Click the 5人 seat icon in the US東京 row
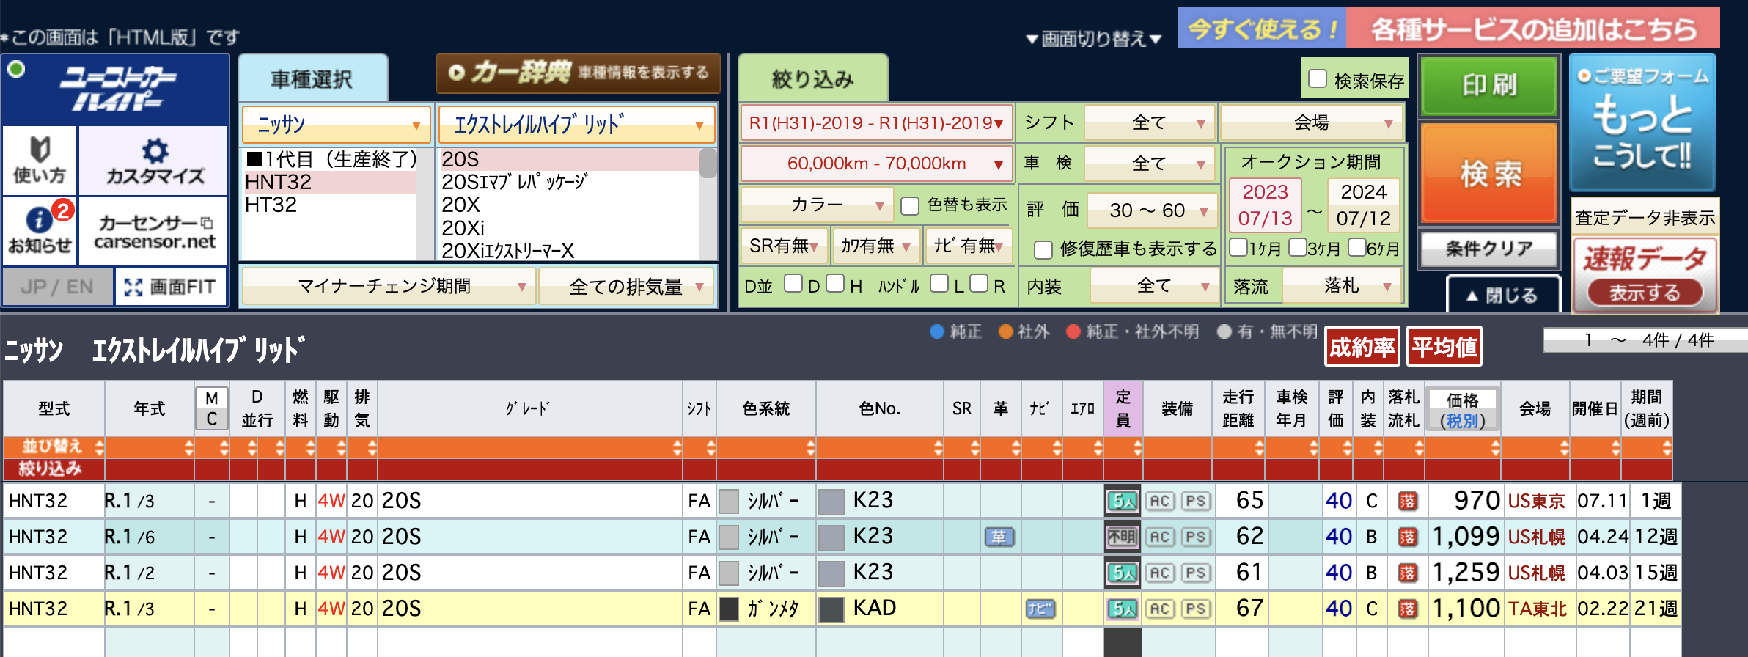Viewport: 1748px width, 657px height. click(x=1123, y=501)
